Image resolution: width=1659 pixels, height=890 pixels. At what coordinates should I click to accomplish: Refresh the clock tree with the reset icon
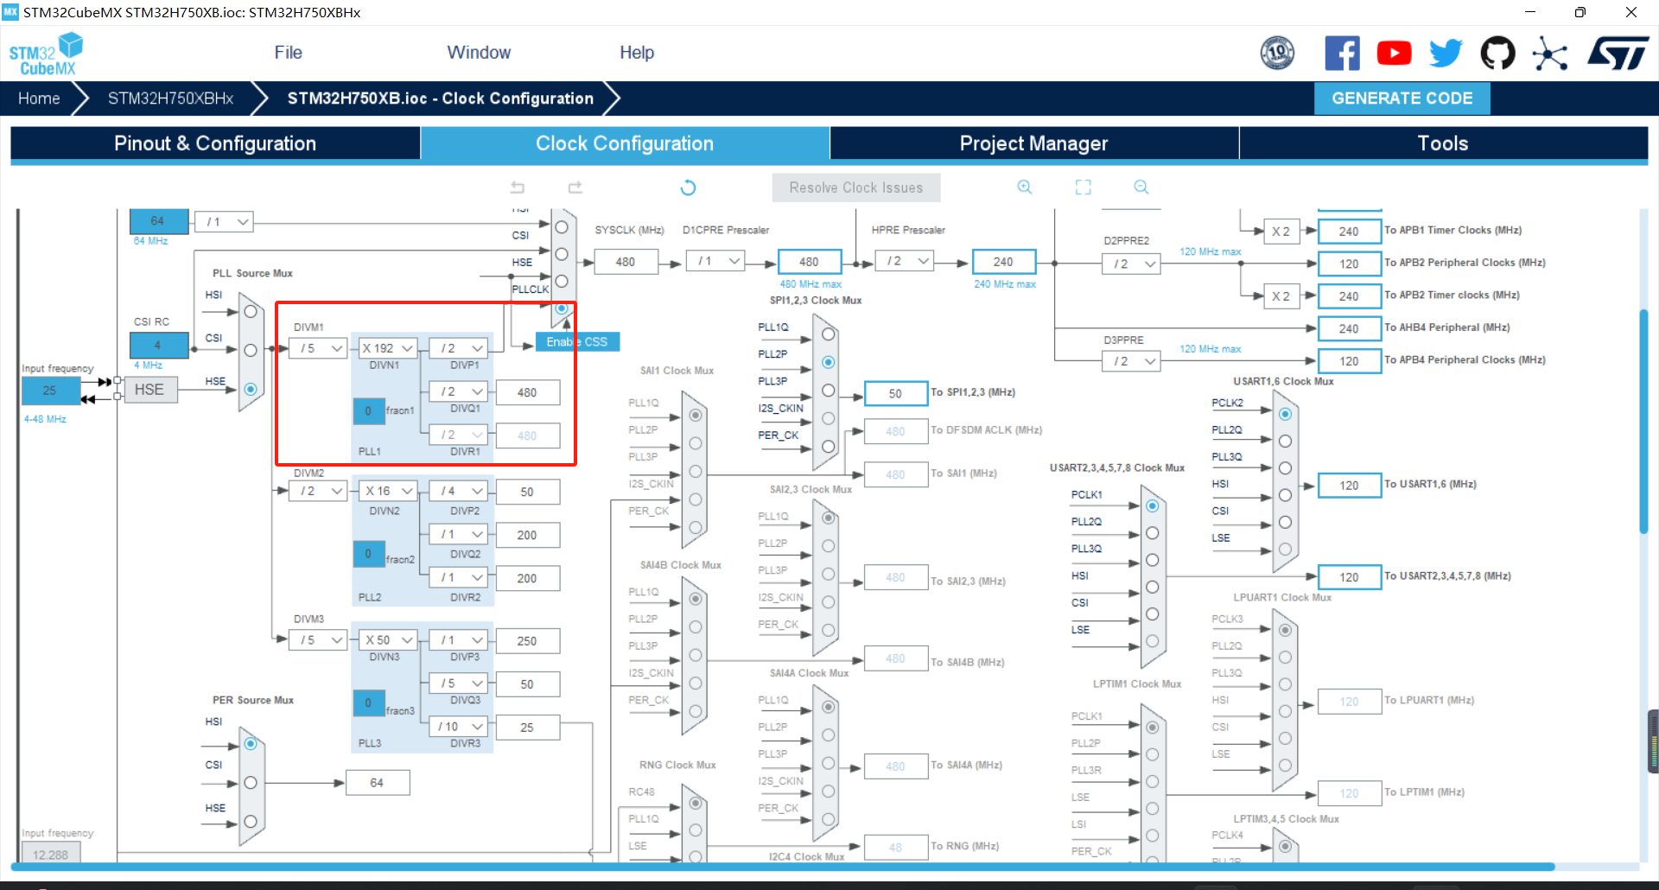(x=688, y=188)
